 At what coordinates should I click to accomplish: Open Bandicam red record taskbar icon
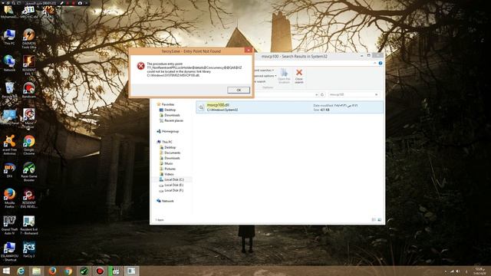click(x=100, y=271)
